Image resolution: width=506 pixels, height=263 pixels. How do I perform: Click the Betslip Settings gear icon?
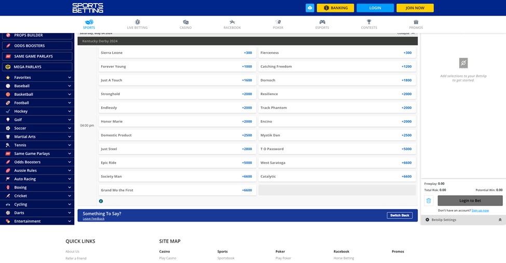coord(428,220)
